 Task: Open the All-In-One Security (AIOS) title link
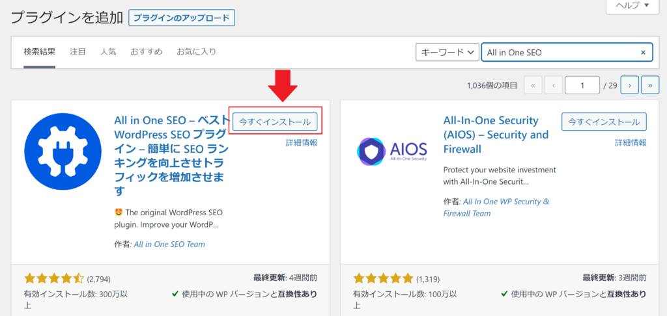pos(496,135)
